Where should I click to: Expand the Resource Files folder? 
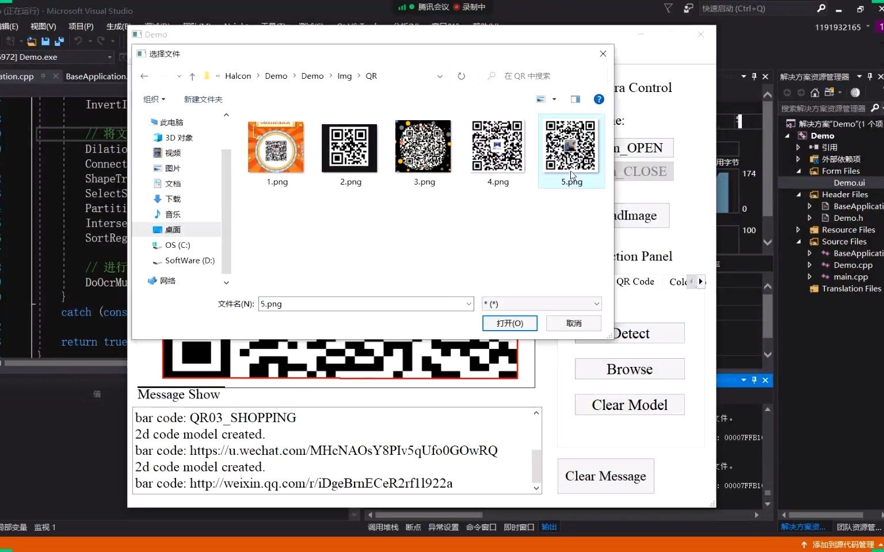click(x=798, y=229)
